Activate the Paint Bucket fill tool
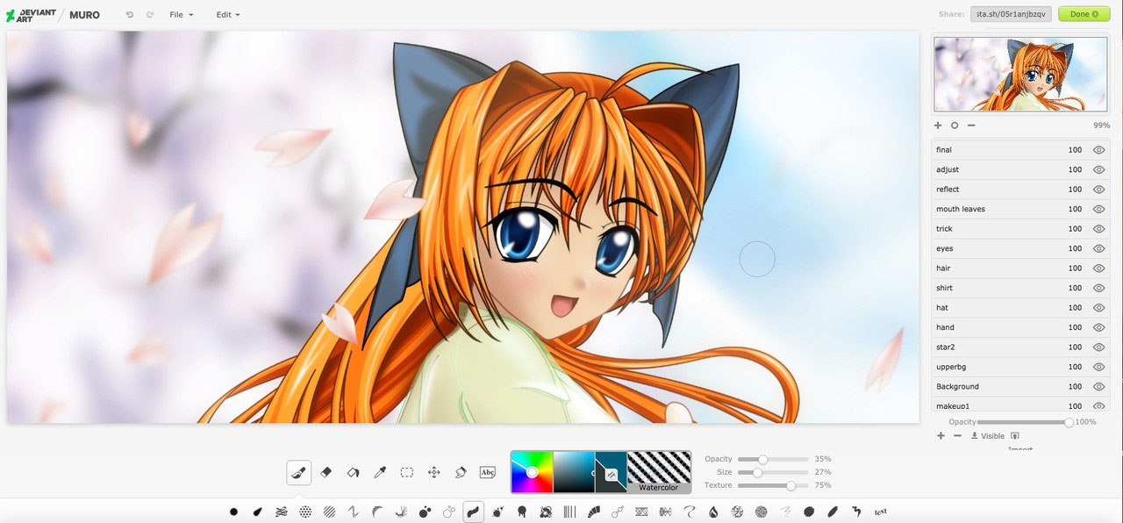The width and height of the screenshot is (1123, 523). (352, 471)
